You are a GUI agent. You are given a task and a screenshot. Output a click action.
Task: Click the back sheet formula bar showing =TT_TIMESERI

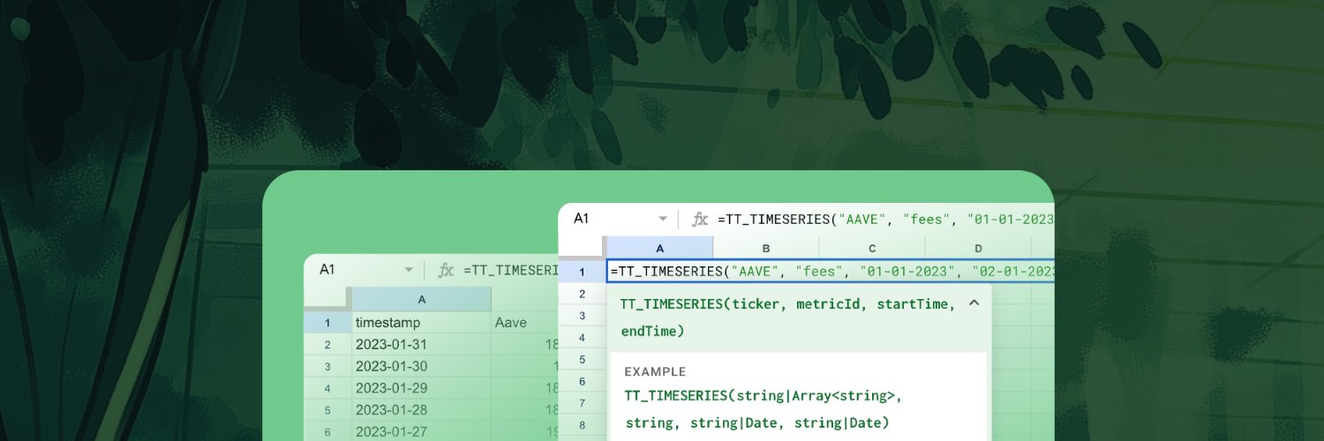pos(512,270)
